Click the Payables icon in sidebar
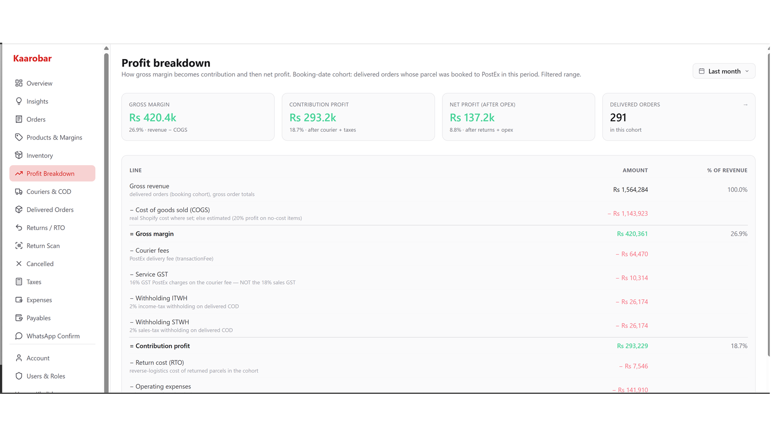Image resolution: width=776 pixels, height=436 pixels. (x=19, y=318)
